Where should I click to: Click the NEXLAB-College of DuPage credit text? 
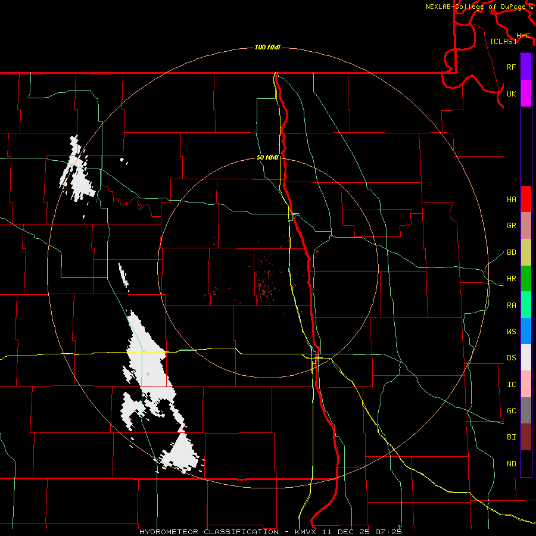(477, 7)
